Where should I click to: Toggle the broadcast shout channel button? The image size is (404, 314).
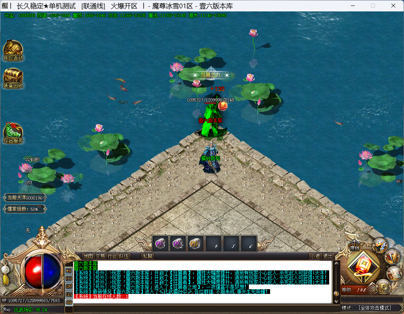69,279
